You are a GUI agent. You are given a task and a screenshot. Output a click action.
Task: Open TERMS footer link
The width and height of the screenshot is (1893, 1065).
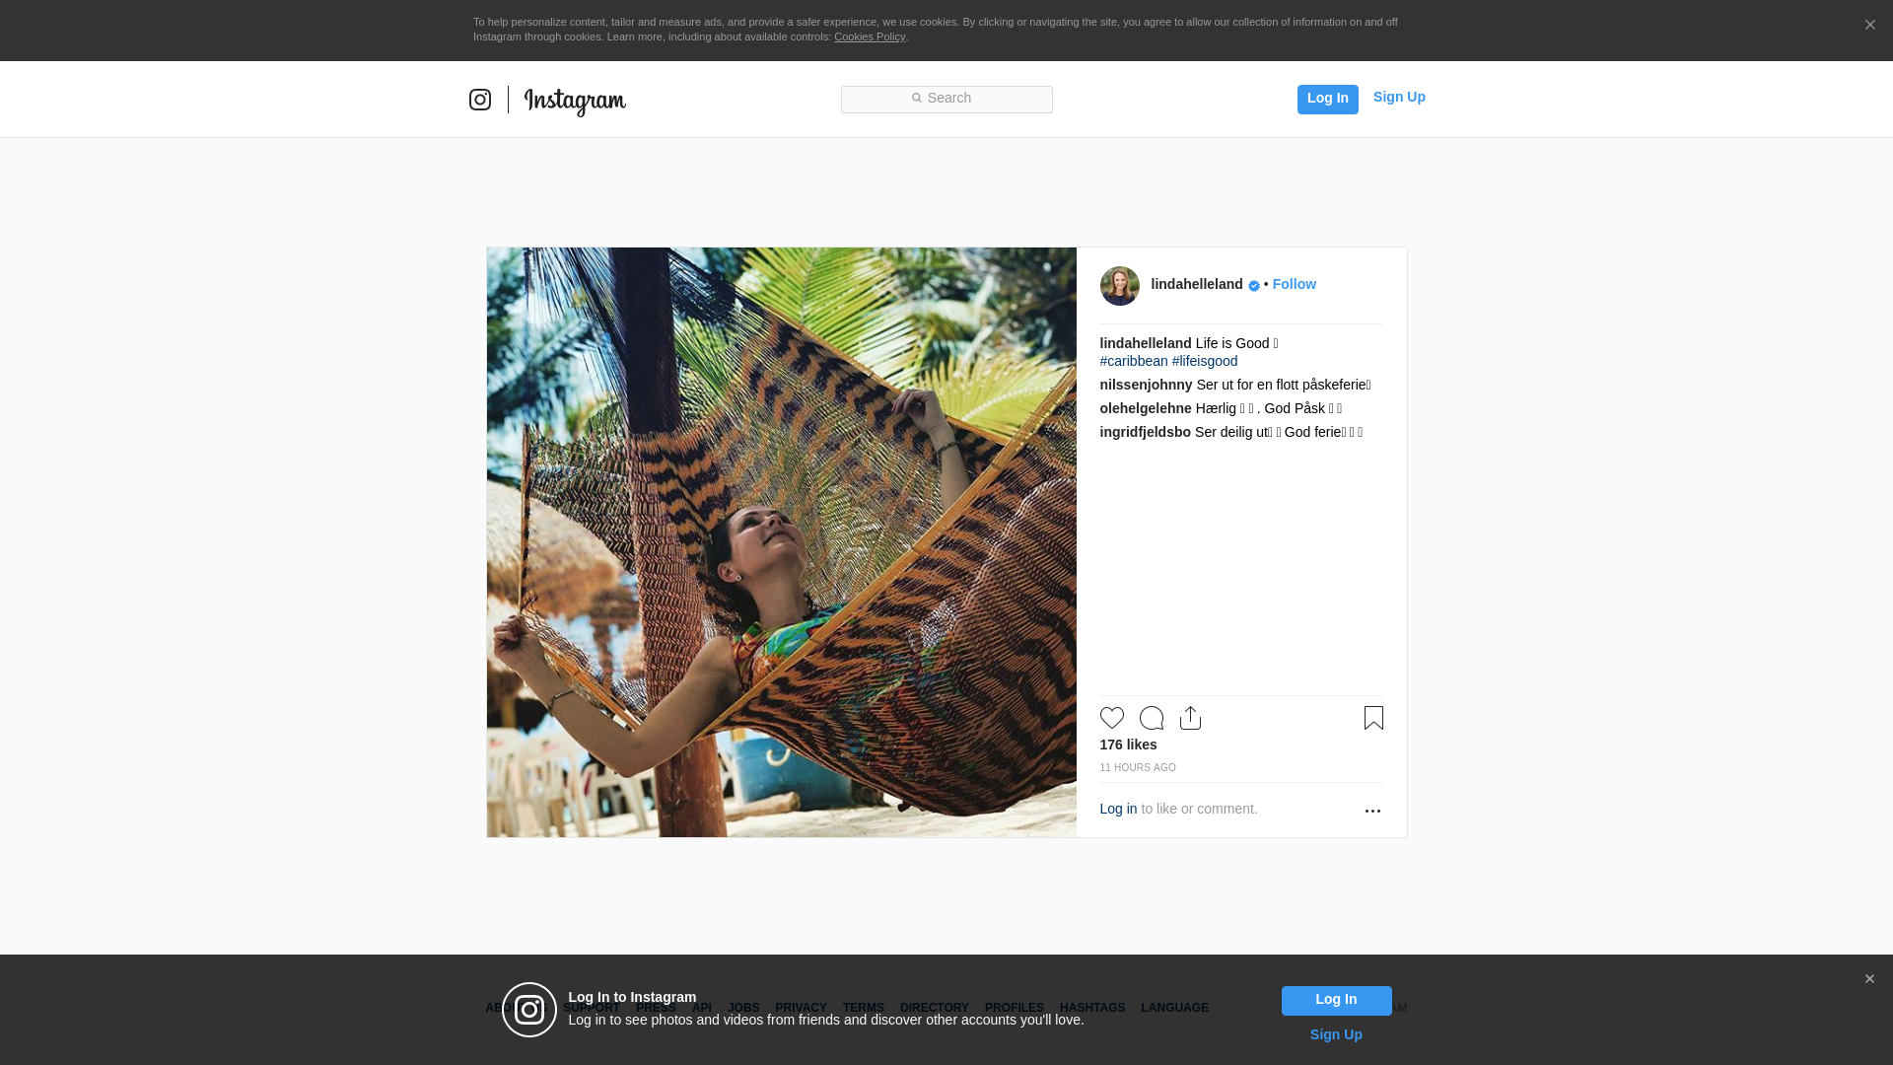863,1008
